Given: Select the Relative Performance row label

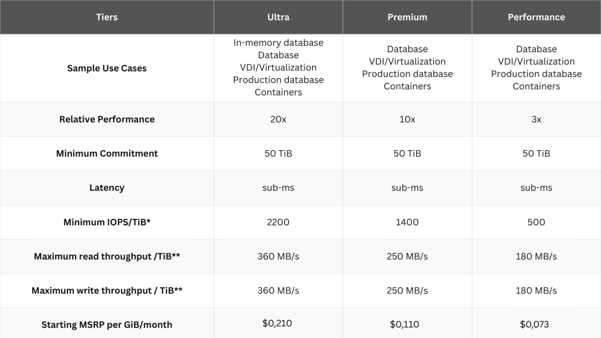Looking at the screenshot, I should pos(107,119).
